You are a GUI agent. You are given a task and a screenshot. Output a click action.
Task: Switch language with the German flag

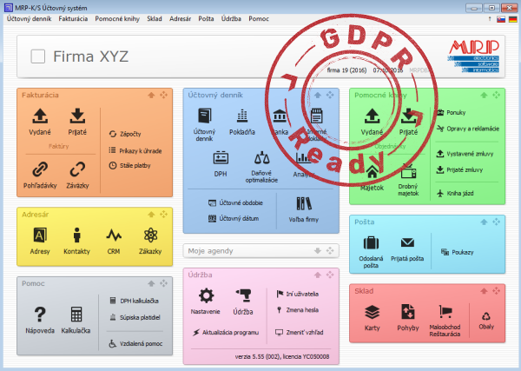[x=511, y=18]
